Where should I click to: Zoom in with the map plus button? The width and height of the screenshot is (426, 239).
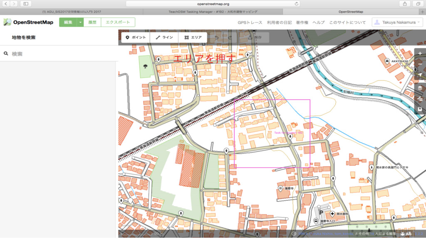[x=420, y=54]
